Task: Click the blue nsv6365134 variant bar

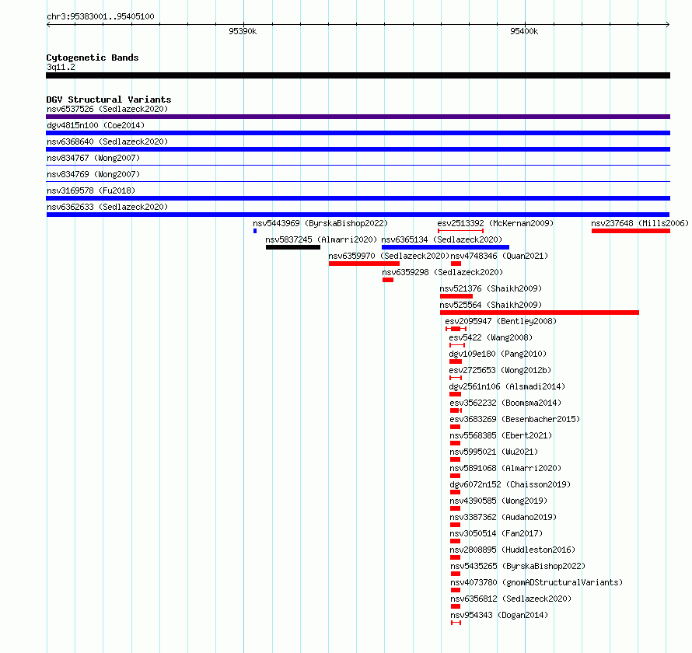Action: coord(446,247)
